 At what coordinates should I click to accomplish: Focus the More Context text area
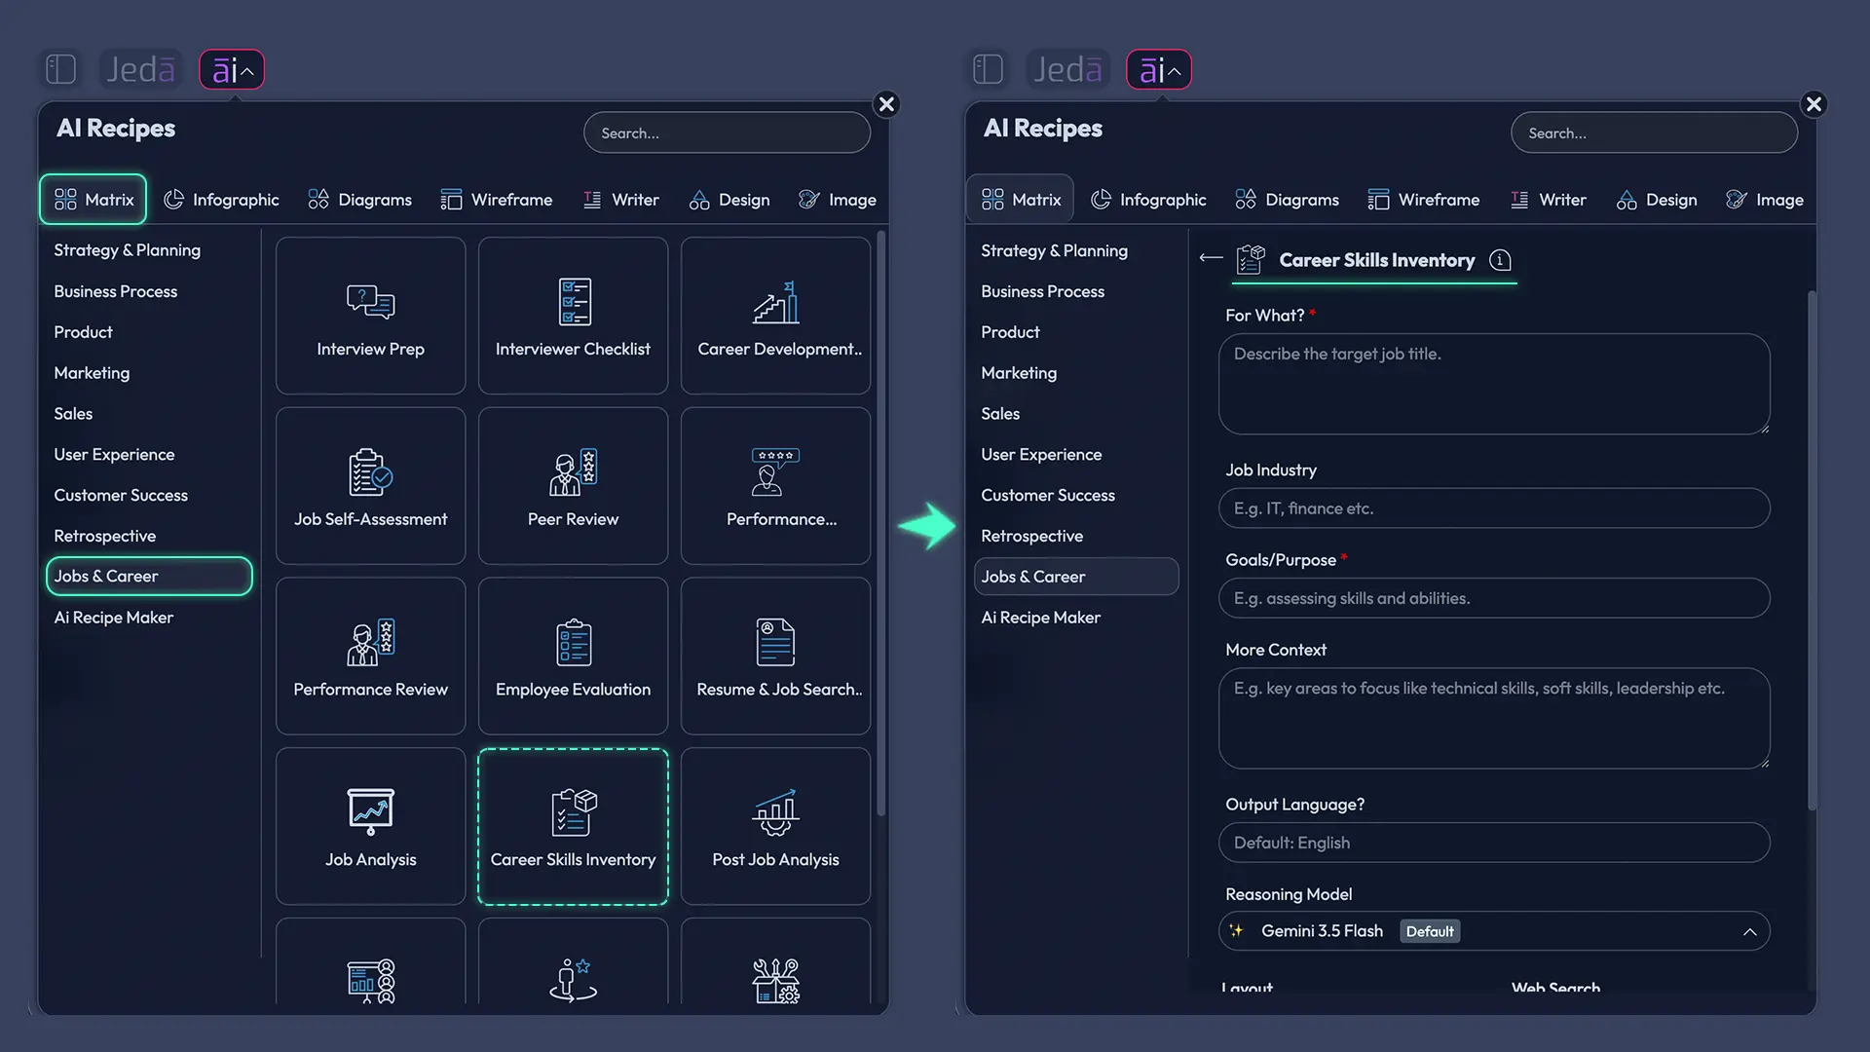1493,718
